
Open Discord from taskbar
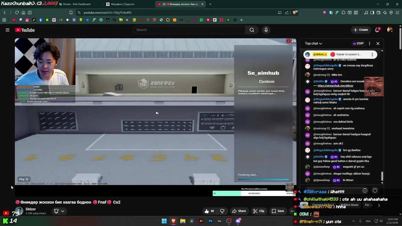[238, 221]
